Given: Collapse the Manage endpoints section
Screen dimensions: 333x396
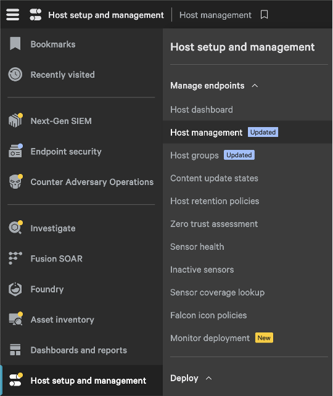Looking at the screenshot, I should click(x=255, y=86).
